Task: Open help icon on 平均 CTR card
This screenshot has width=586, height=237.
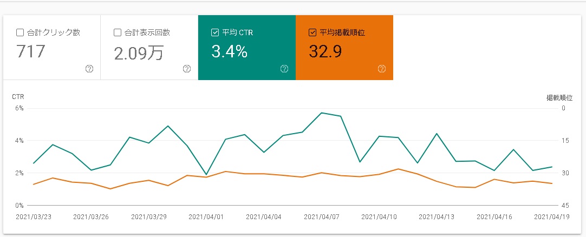Action: (x=284, y=69)
